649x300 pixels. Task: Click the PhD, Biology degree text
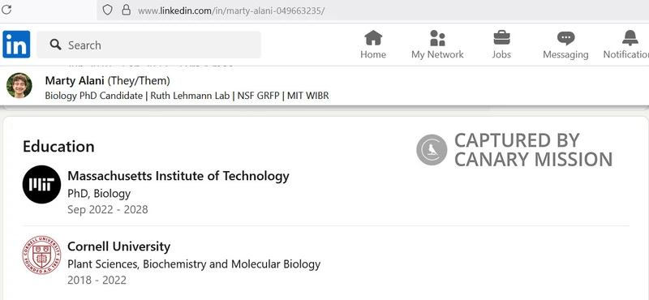pos(99,193)
